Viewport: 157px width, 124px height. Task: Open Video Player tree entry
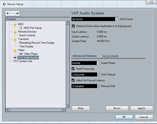tap(31, 54)
